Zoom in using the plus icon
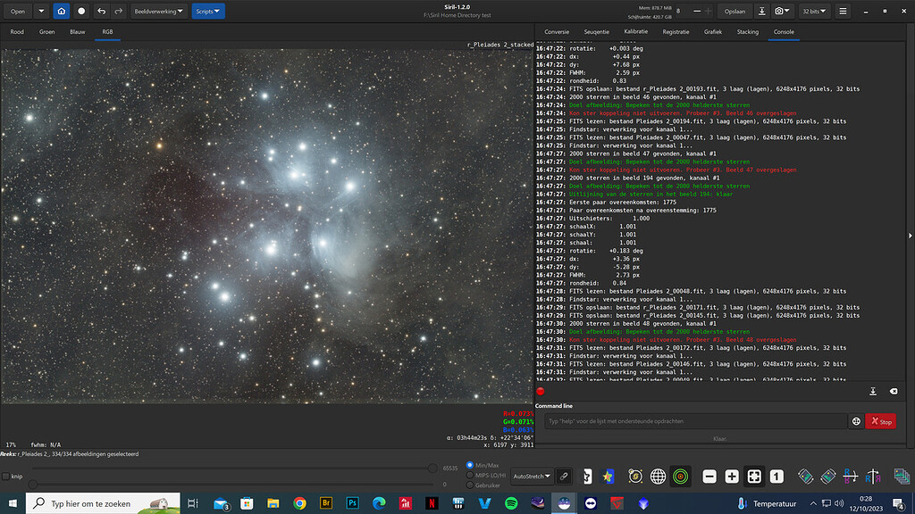Image resolution: width=915 pixels, height=514 pixels. (x=732, y=477)
